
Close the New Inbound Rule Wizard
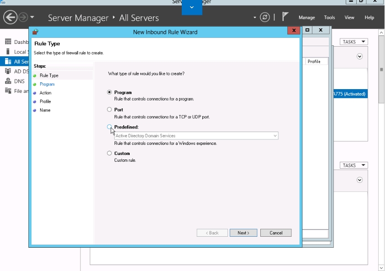tap(294, 31)
